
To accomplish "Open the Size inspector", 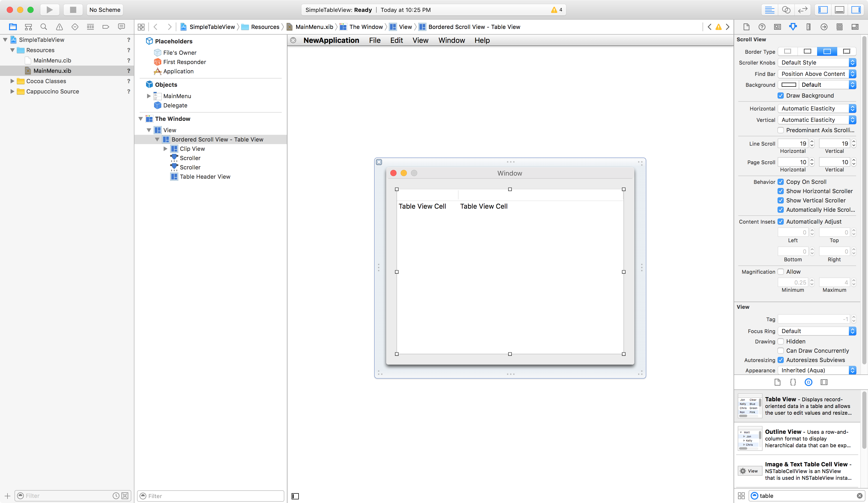I will [x=808, y=27].
